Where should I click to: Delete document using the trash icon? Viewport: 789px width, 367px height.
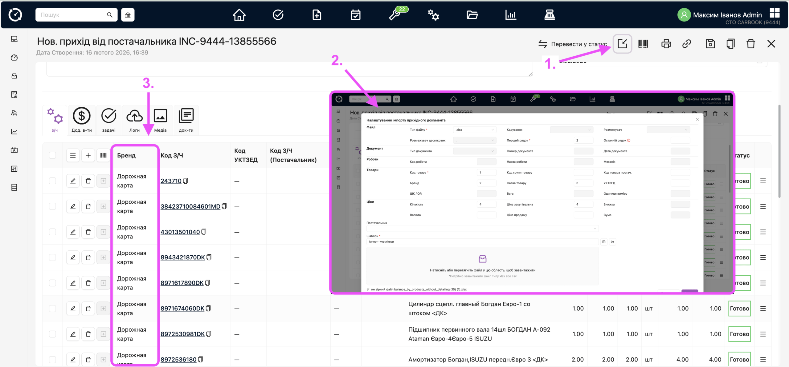click(751, 44)
